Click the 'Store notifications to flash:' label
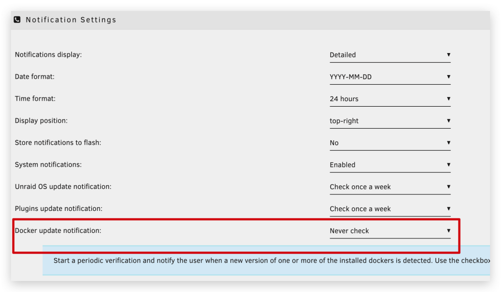The image size is (501, 292). tap(58, 143)
